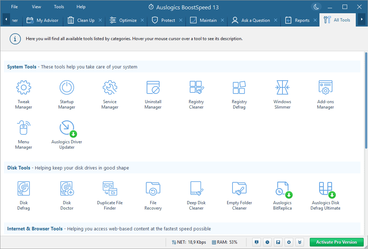Expand the double-chevron in status bar

click(300, 242)
